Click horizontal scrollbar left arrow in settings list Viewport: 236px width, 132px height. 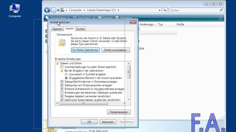point(57,103)
